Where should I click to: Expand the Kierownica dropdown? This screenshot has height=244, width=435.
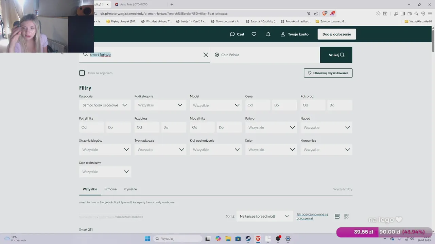tap(327, 149)
